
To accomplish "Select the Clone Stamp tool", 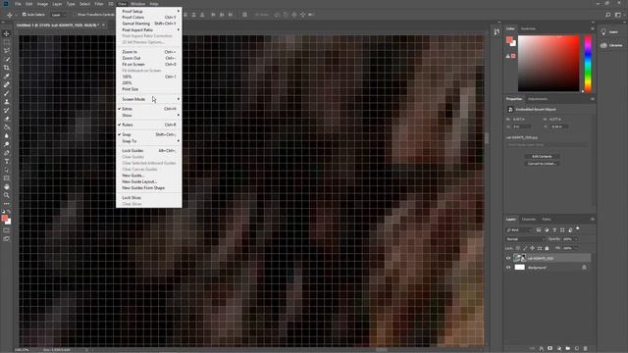I will pyautogui.click(x=7, y=102).
